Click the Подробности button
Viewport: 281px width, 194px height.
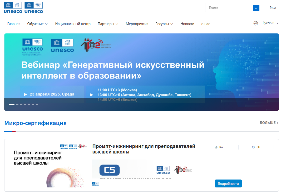pyautogui.click(x=228, y=183)
